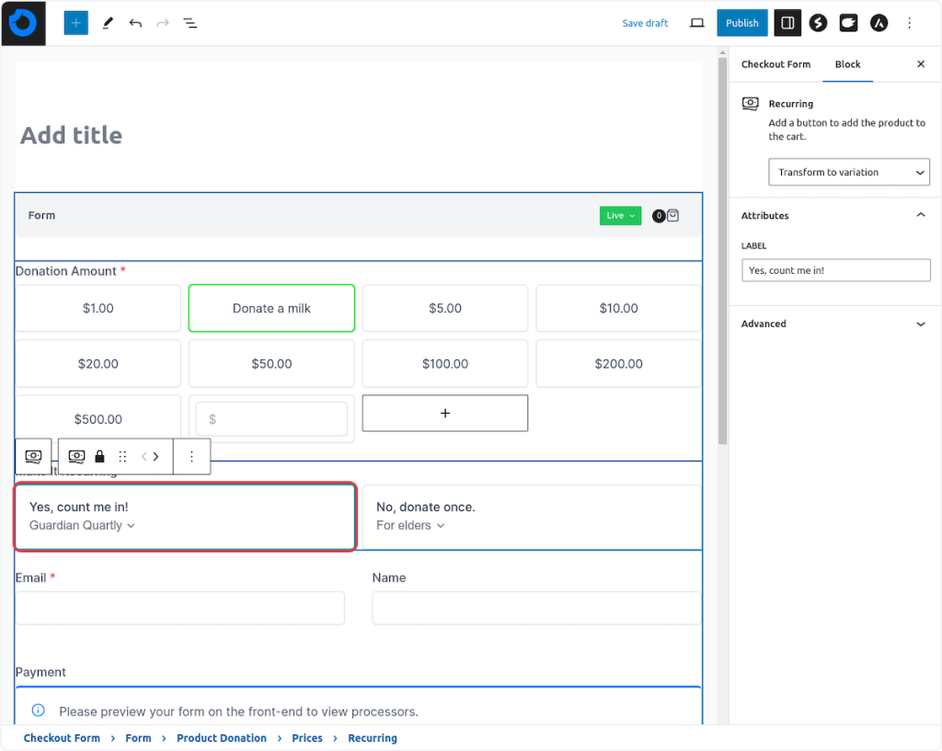
Task: Switch to the Checkout Form tab
Action: point(775,64)
